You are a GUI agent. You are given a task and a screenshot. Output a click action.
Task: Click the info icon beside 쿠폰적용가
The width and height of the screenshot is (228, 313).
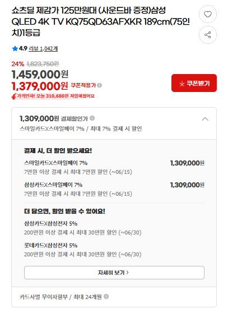click(100, 85)
